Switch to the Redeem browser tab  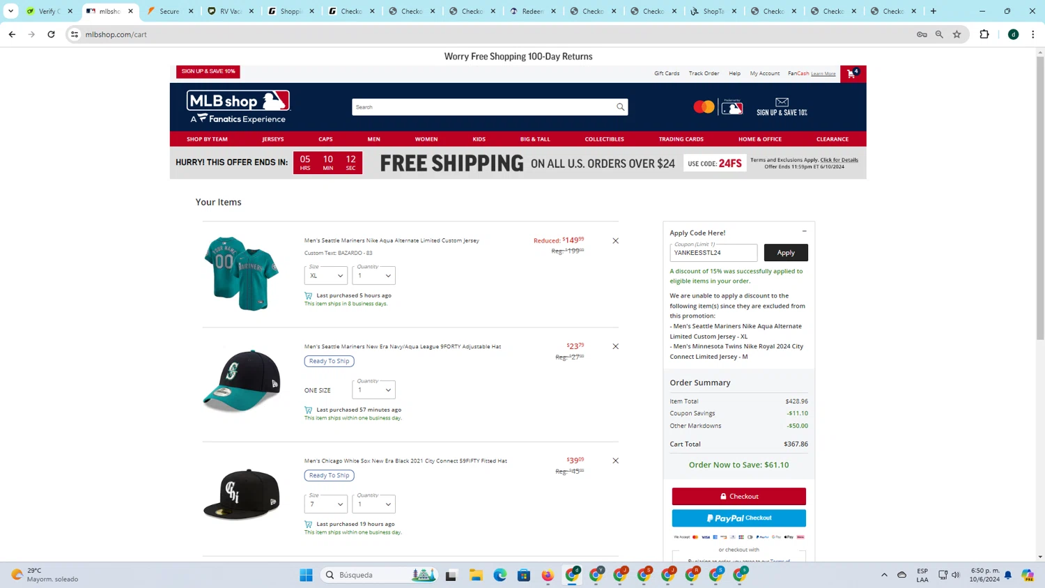tap(532, 11)
